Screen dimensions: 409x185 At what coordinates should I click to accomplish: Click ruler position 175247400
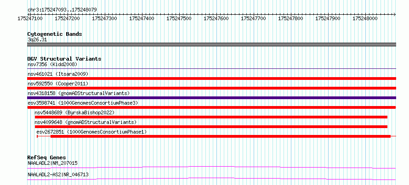click(142, 18)
